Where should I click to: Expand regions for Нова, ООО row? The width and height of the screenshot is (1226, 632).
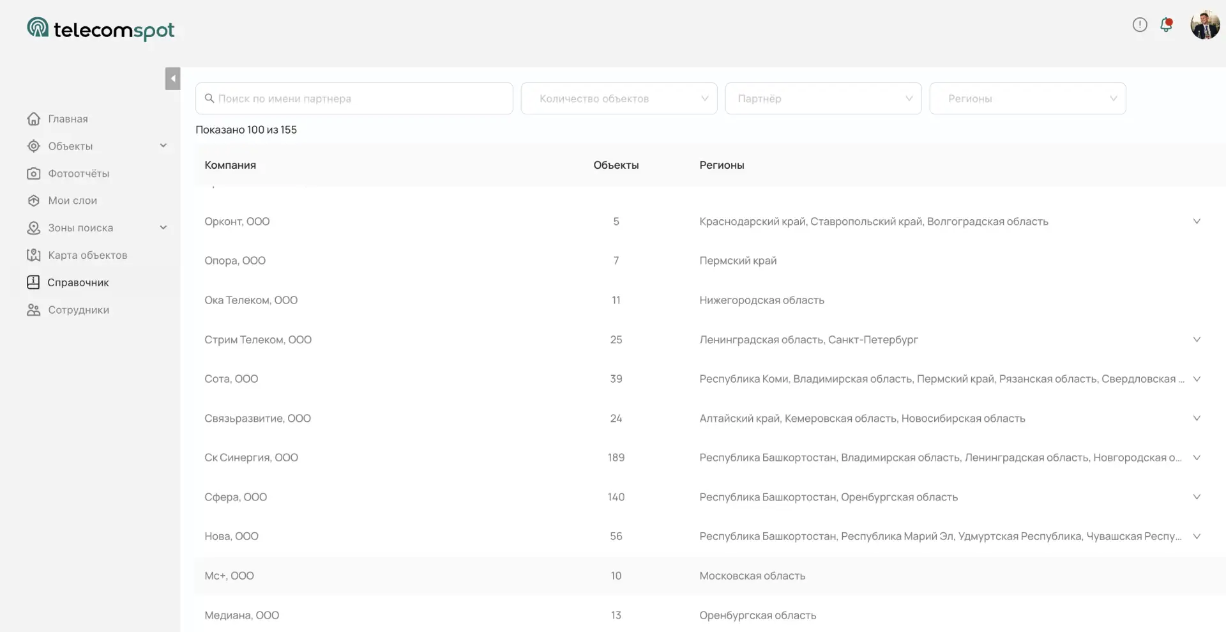point(1197,536)
